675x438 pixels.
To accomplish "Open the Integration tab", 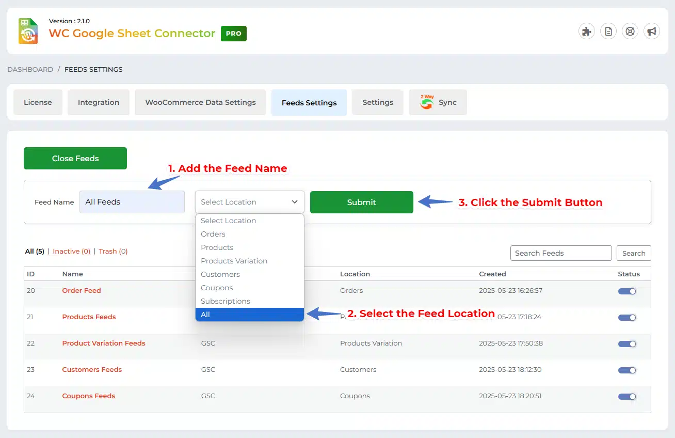I will pos(99,102).
